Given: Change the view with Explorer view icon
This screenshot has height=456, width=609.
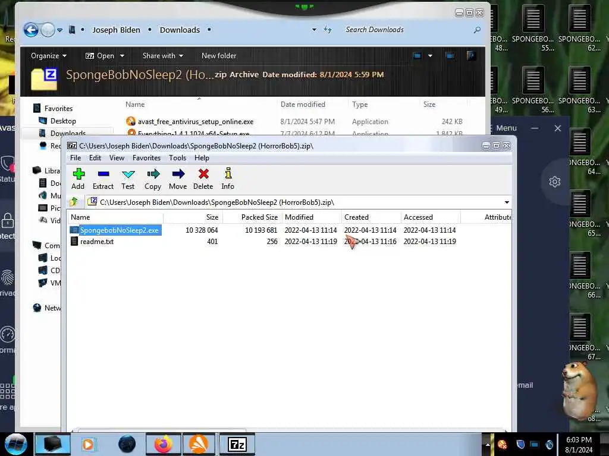Looking at the screenshot, I should (x=417, y=56).
